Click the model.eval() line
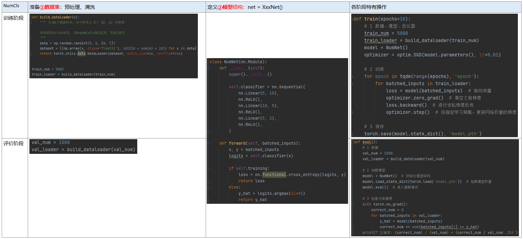 click(x=390, y=187)
